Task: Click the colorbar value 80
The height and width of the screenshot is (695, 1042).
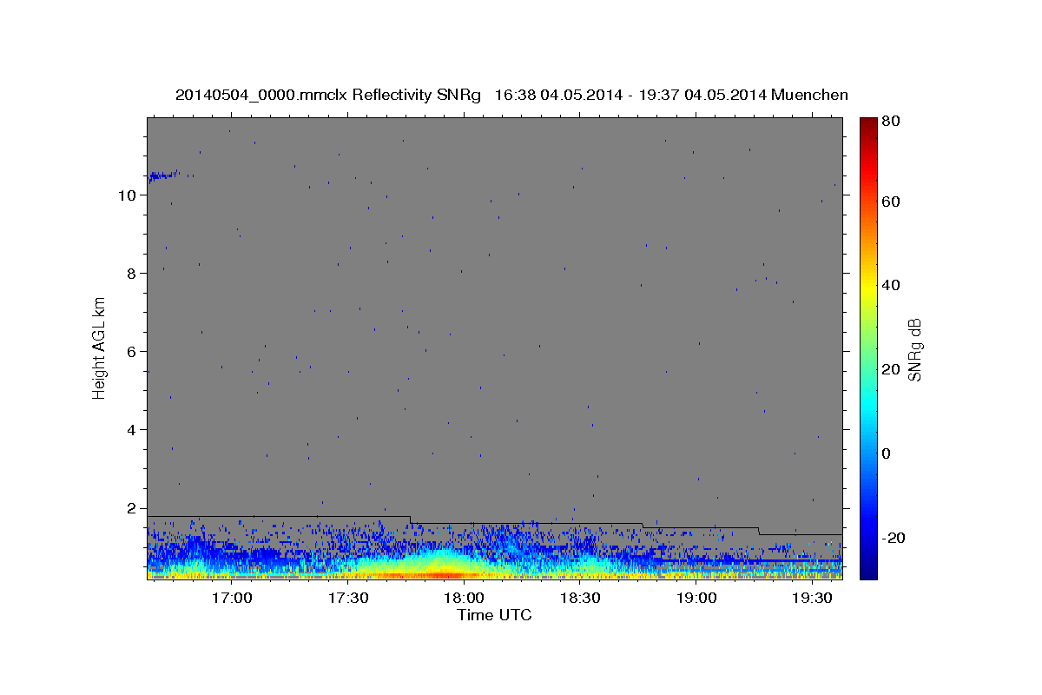Action: (x=890, y=122)
